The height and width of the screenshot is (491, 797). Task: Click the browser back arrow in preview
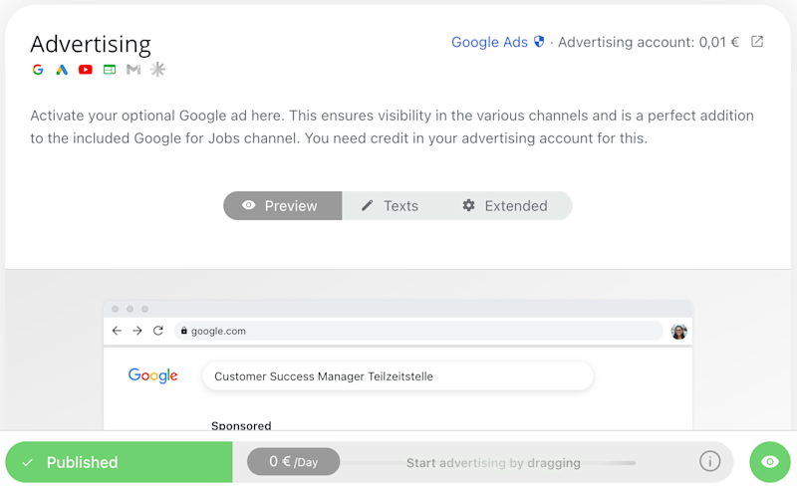[117, 331]
